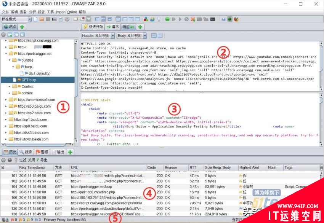Click the filter funnel icon in History
Screen dimensions: 324x223
(x=16, y=160)
